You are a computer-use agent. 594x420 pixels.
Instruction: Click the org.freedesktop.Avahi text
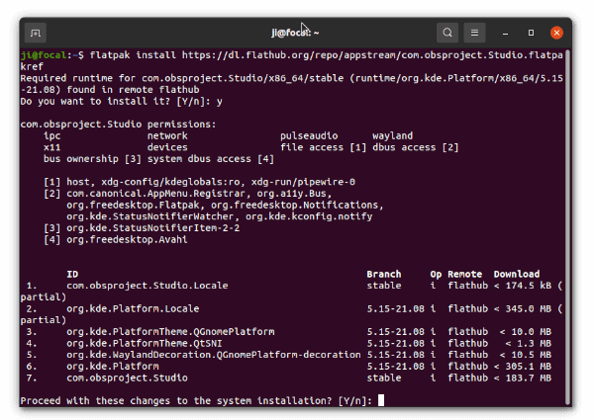[x=127, y=240]
